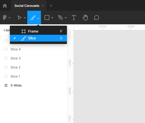
Task: Toggle the region tools dropdown chevron
Action: pos(38,18)
